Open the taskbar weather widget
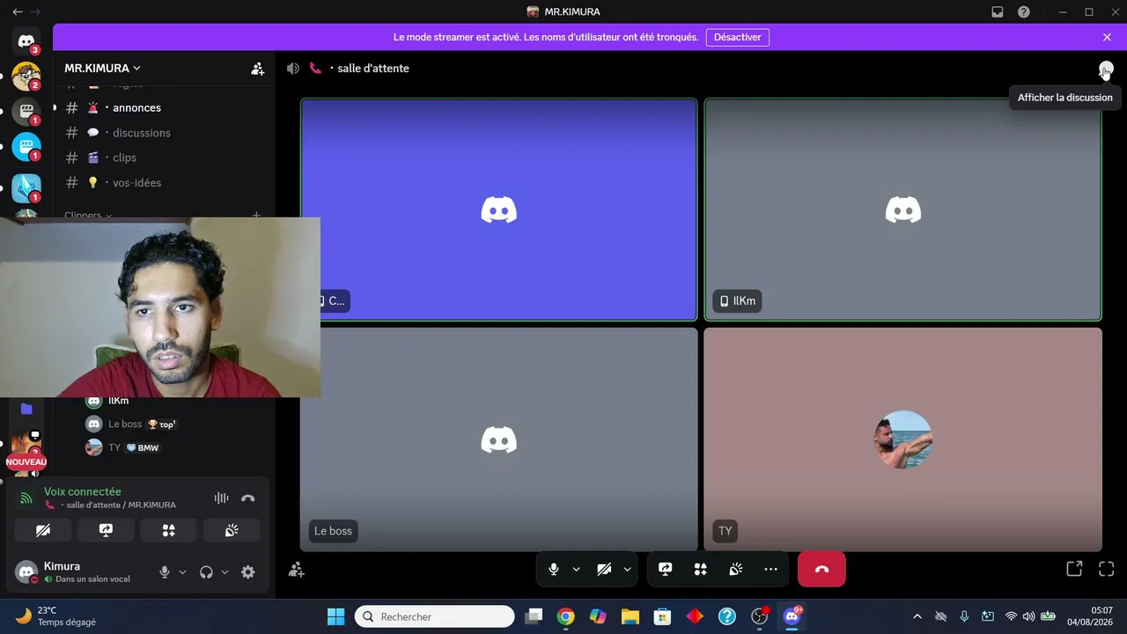 55,616
